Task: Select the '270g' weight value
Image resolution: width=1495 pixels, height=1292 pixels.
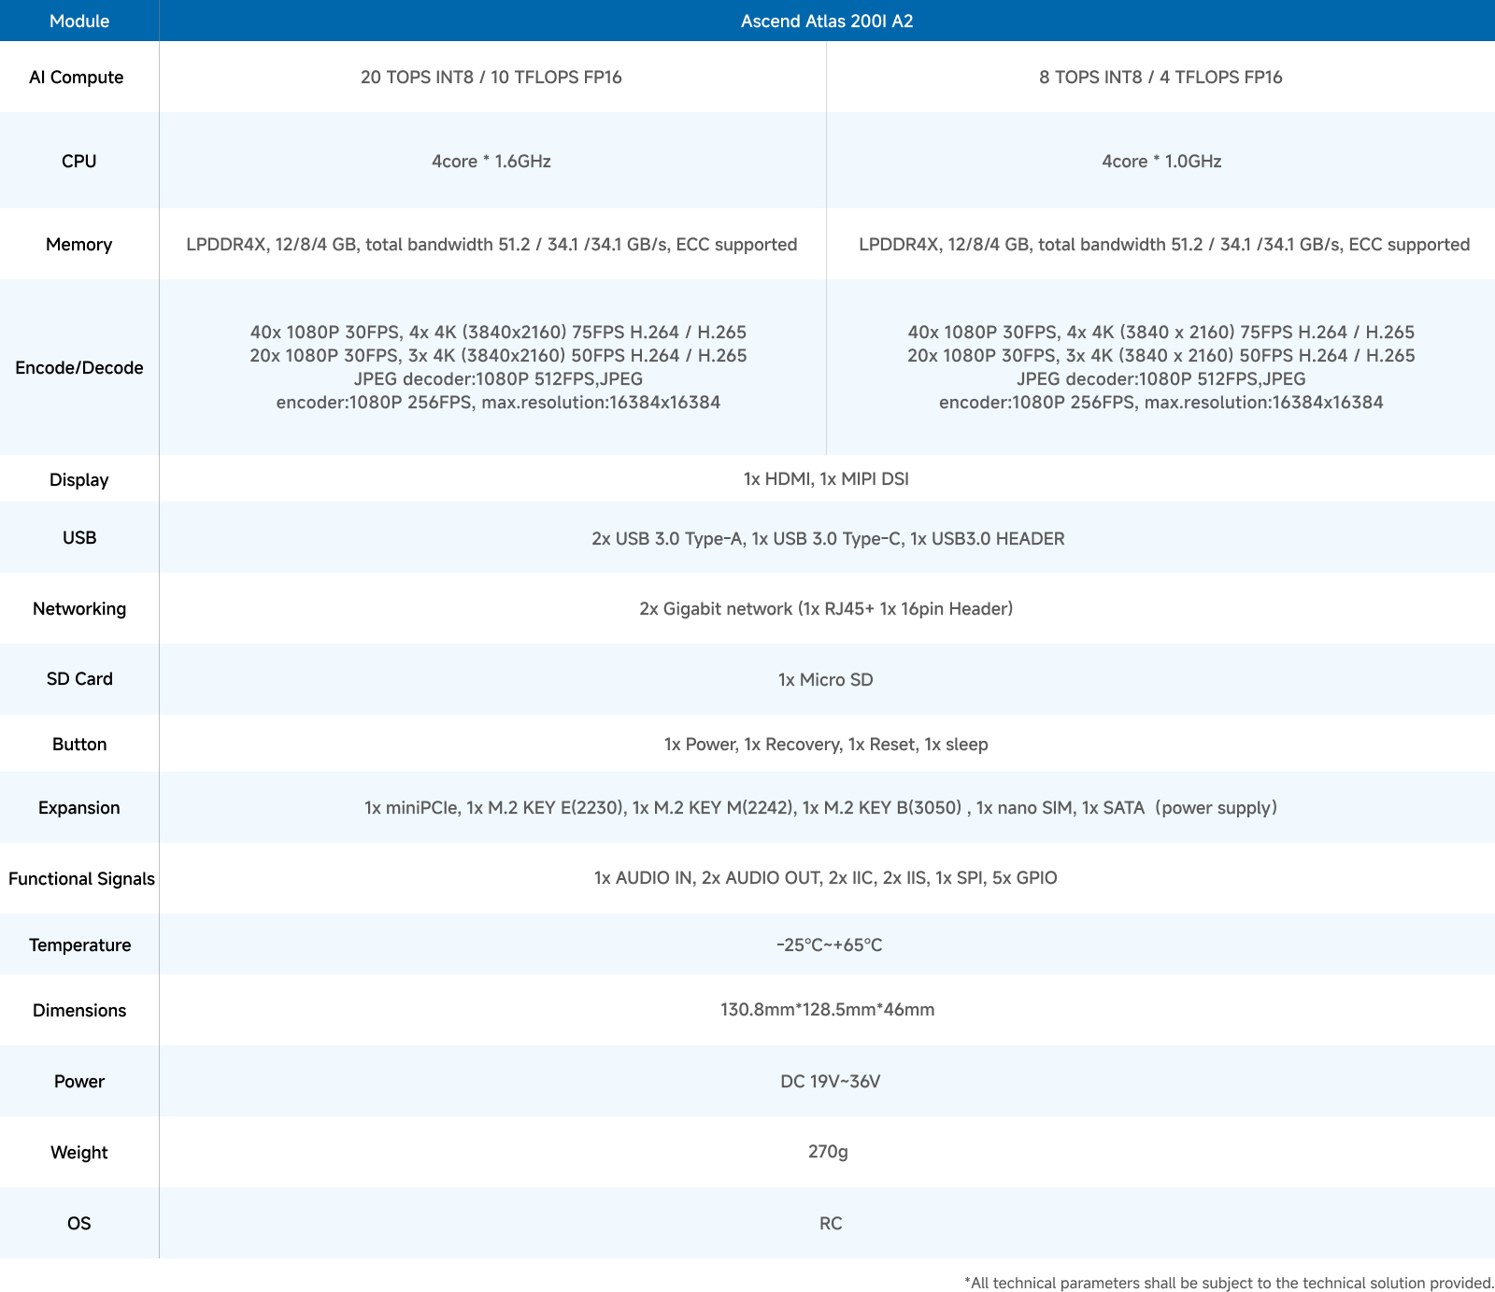Action: tap(828, 1152)
